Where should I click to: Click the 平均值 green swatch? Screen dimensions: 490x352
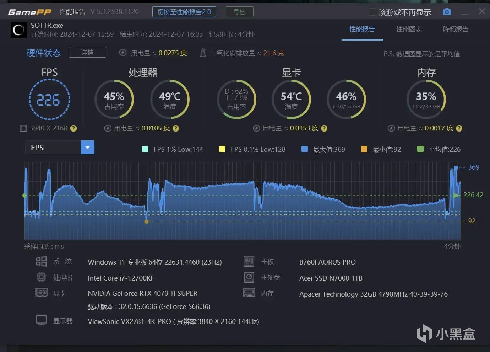[420, 149]
